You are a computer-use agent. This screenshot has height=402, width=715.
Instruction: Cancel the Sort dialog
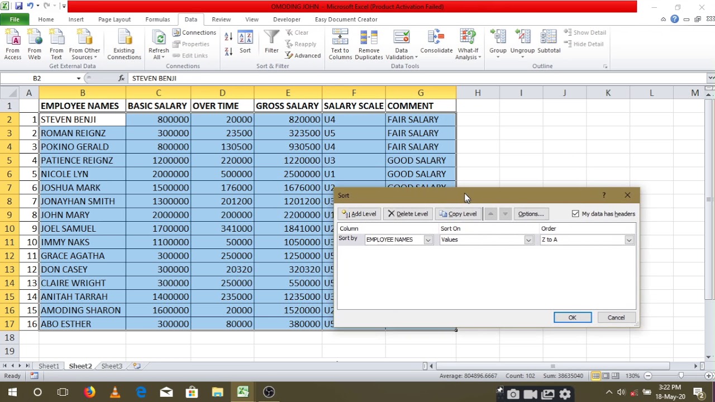click(x=616, y=318)
